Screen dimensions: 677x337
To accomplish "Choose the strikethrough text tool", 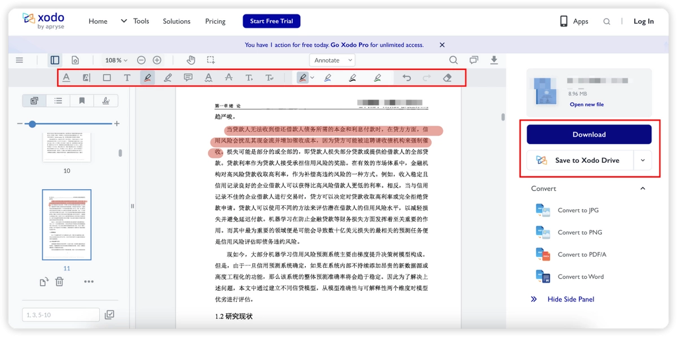I will 228,78.
